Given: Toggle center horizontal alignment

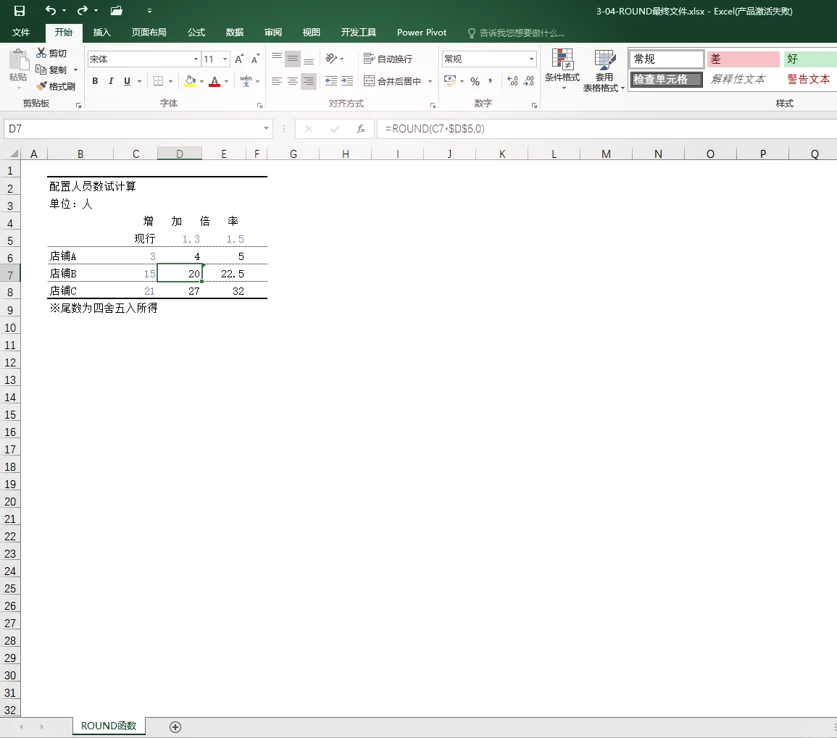Looking at the screenshot, I should point(293,81).
